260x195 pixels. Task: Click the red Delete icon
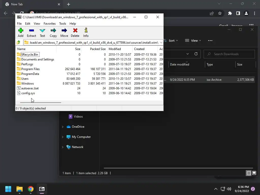75,32
